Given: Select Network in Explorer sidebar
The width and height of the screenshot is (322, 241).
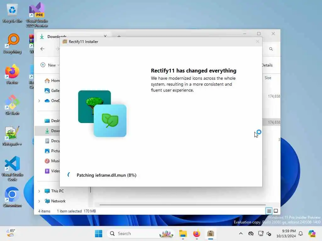Looking at the screenshot, I should coord(55,201).
